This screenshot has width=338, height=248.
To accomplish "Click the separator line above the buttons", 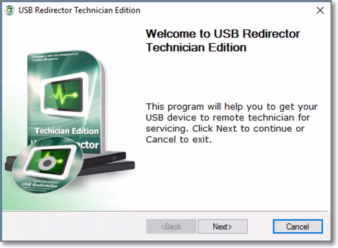I will pyautogui.click(x=165, y=211).
